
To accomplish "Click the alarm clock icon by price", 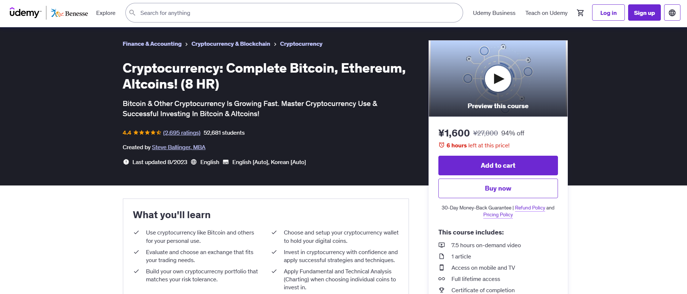I will pos(442,145).
